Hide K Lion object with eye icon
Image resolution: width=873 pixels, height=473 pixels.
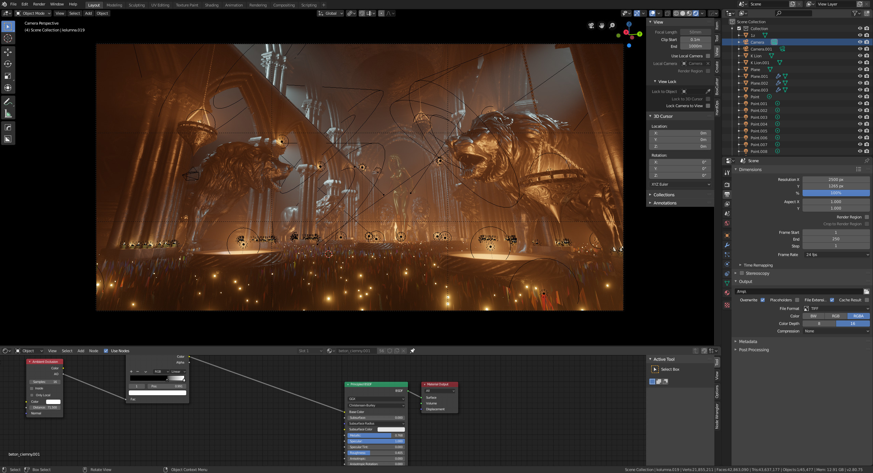860,56
